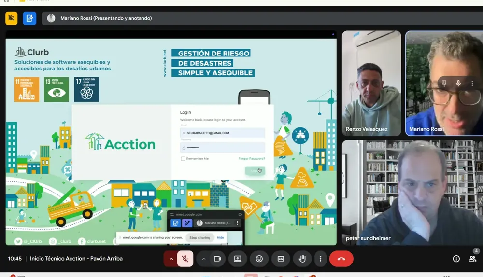Click the present screen icon

coord(238,259)
